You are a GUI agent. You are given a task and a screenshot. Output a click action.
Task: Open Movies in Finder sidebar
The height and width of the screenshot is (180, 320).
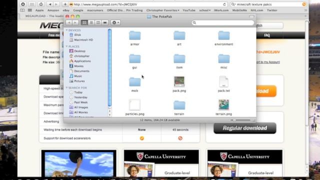pyautogui.click(x=76, y=66)
